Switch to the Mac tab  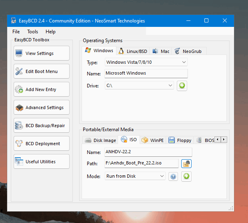point(160,51)
